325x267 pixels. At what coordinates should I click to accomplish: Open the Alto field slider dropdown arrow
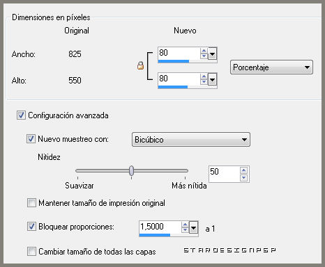click(x=212, y=80)
